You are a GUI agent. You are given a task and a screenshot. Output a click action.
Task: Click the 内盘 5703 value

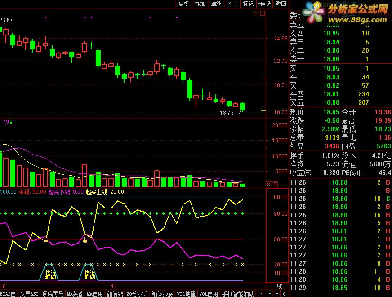point(384,146)
